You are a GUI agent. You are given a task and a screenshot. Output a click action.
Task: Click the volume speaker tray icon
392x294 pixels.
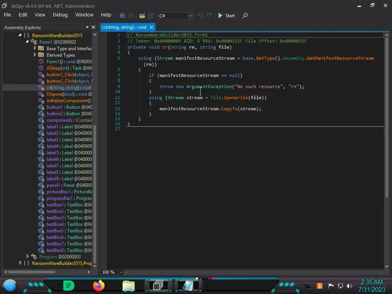click(350, 286)
